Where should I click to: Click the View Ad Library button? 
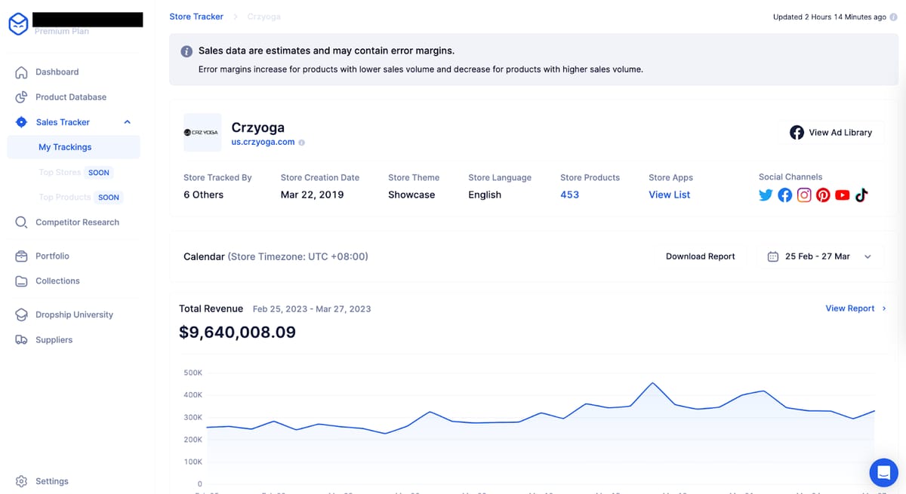coord(830,132)
